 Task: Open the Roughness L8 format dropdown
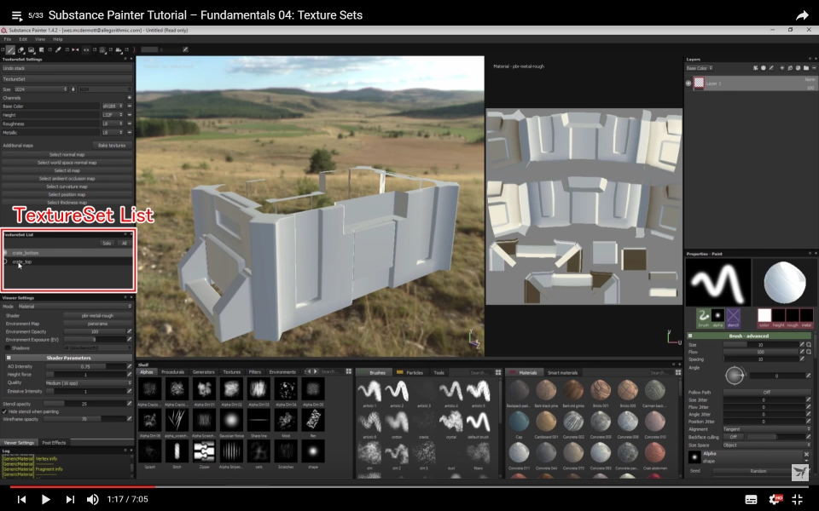tap(113, 124)
